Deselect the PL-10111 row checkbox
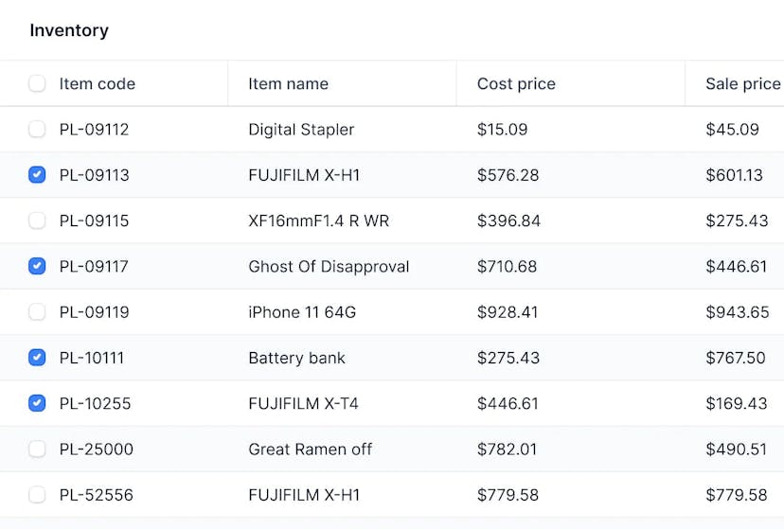The height and width of the screenshot is (529, 784). pos(37,358)
